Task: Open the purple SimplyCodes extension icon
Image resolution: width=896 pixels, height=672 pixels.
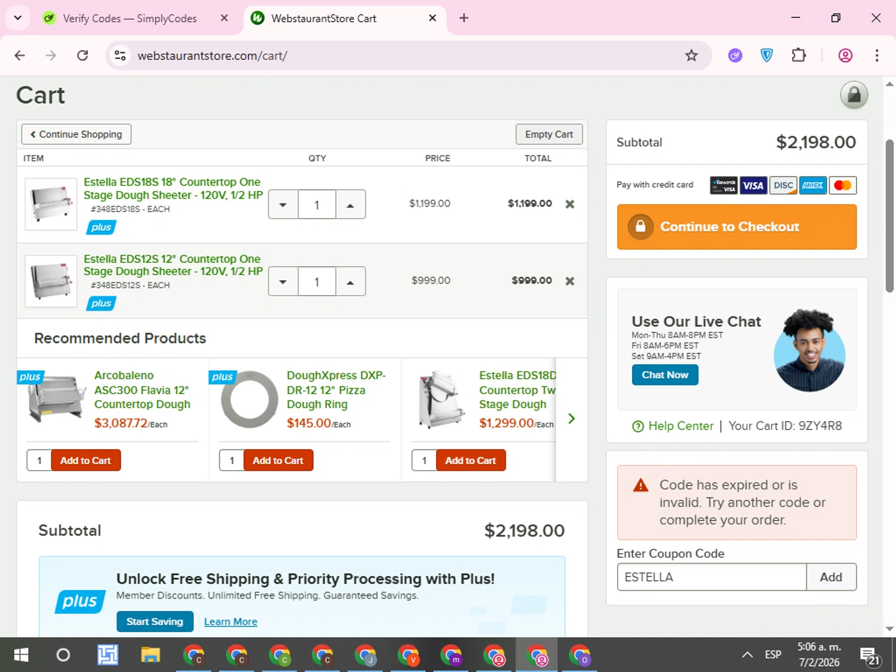Action: (x=735, y=56)
